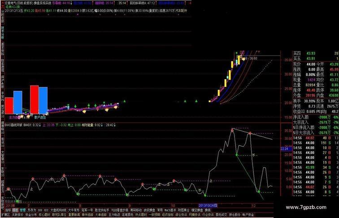Viewport: 339px width, 218px height.
Task: Open the 附图集合 template
Action: click(x=184, y=210)
